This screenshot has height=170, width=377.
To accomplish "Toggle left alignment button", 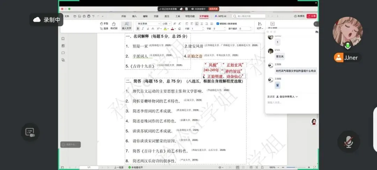I will 197,24.
